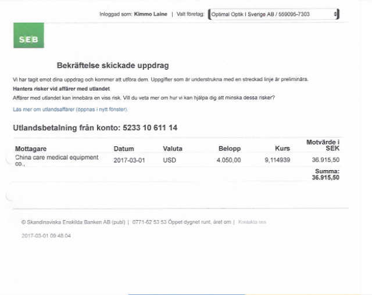
Task: Open the Valt företag company dropdown
Action: [x=272, y=14]
